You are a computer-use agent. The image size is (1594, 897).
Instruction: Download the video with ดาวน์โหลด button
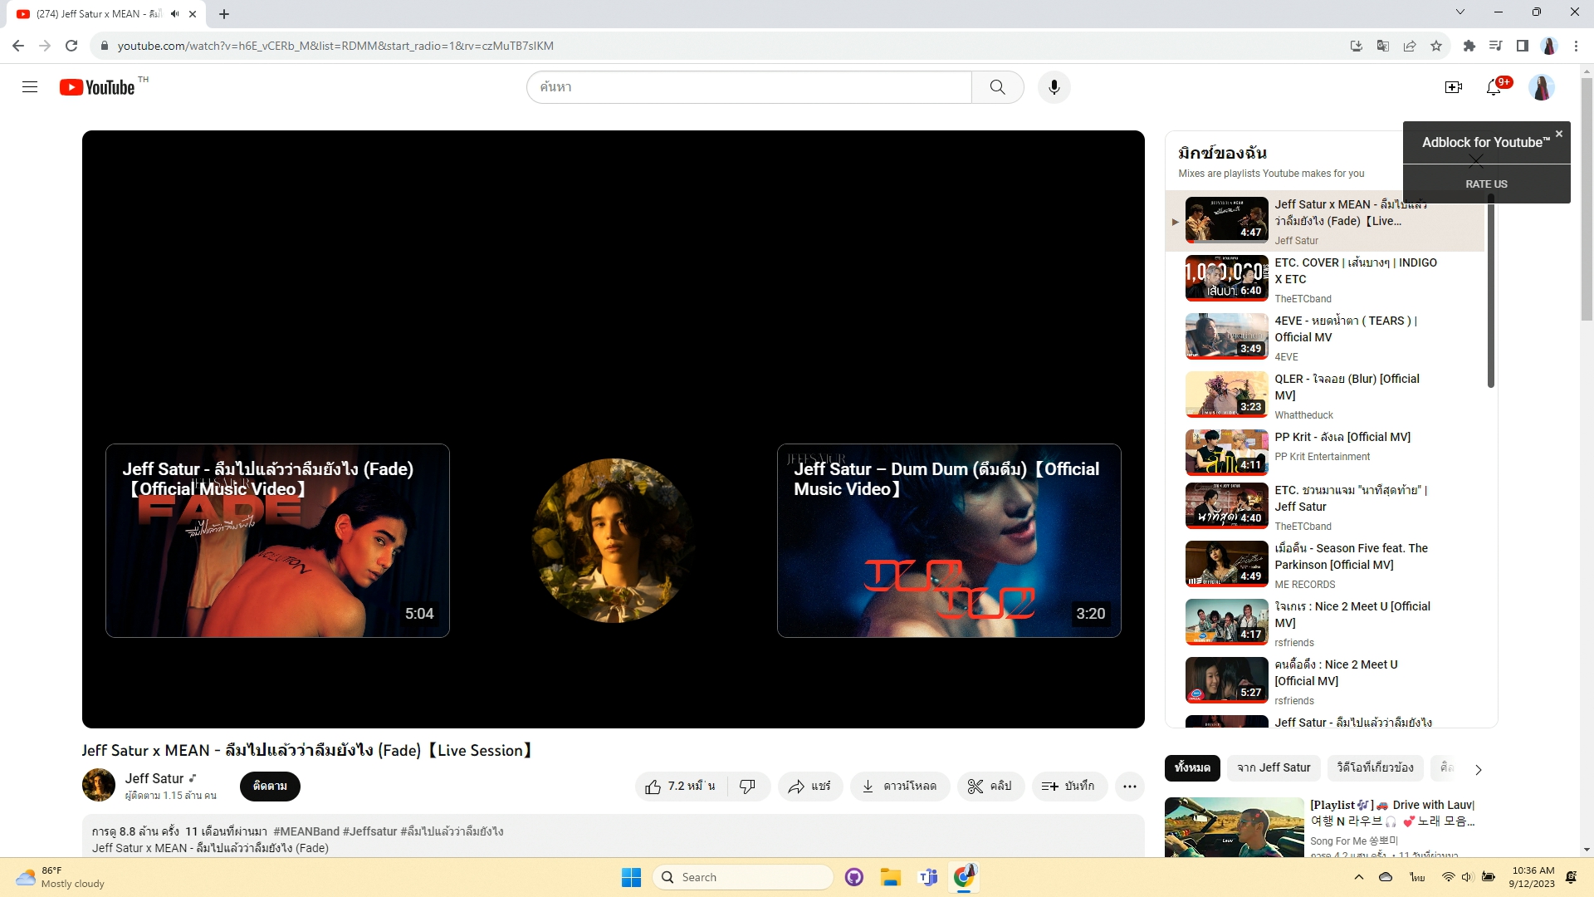(x=900, y=786)
